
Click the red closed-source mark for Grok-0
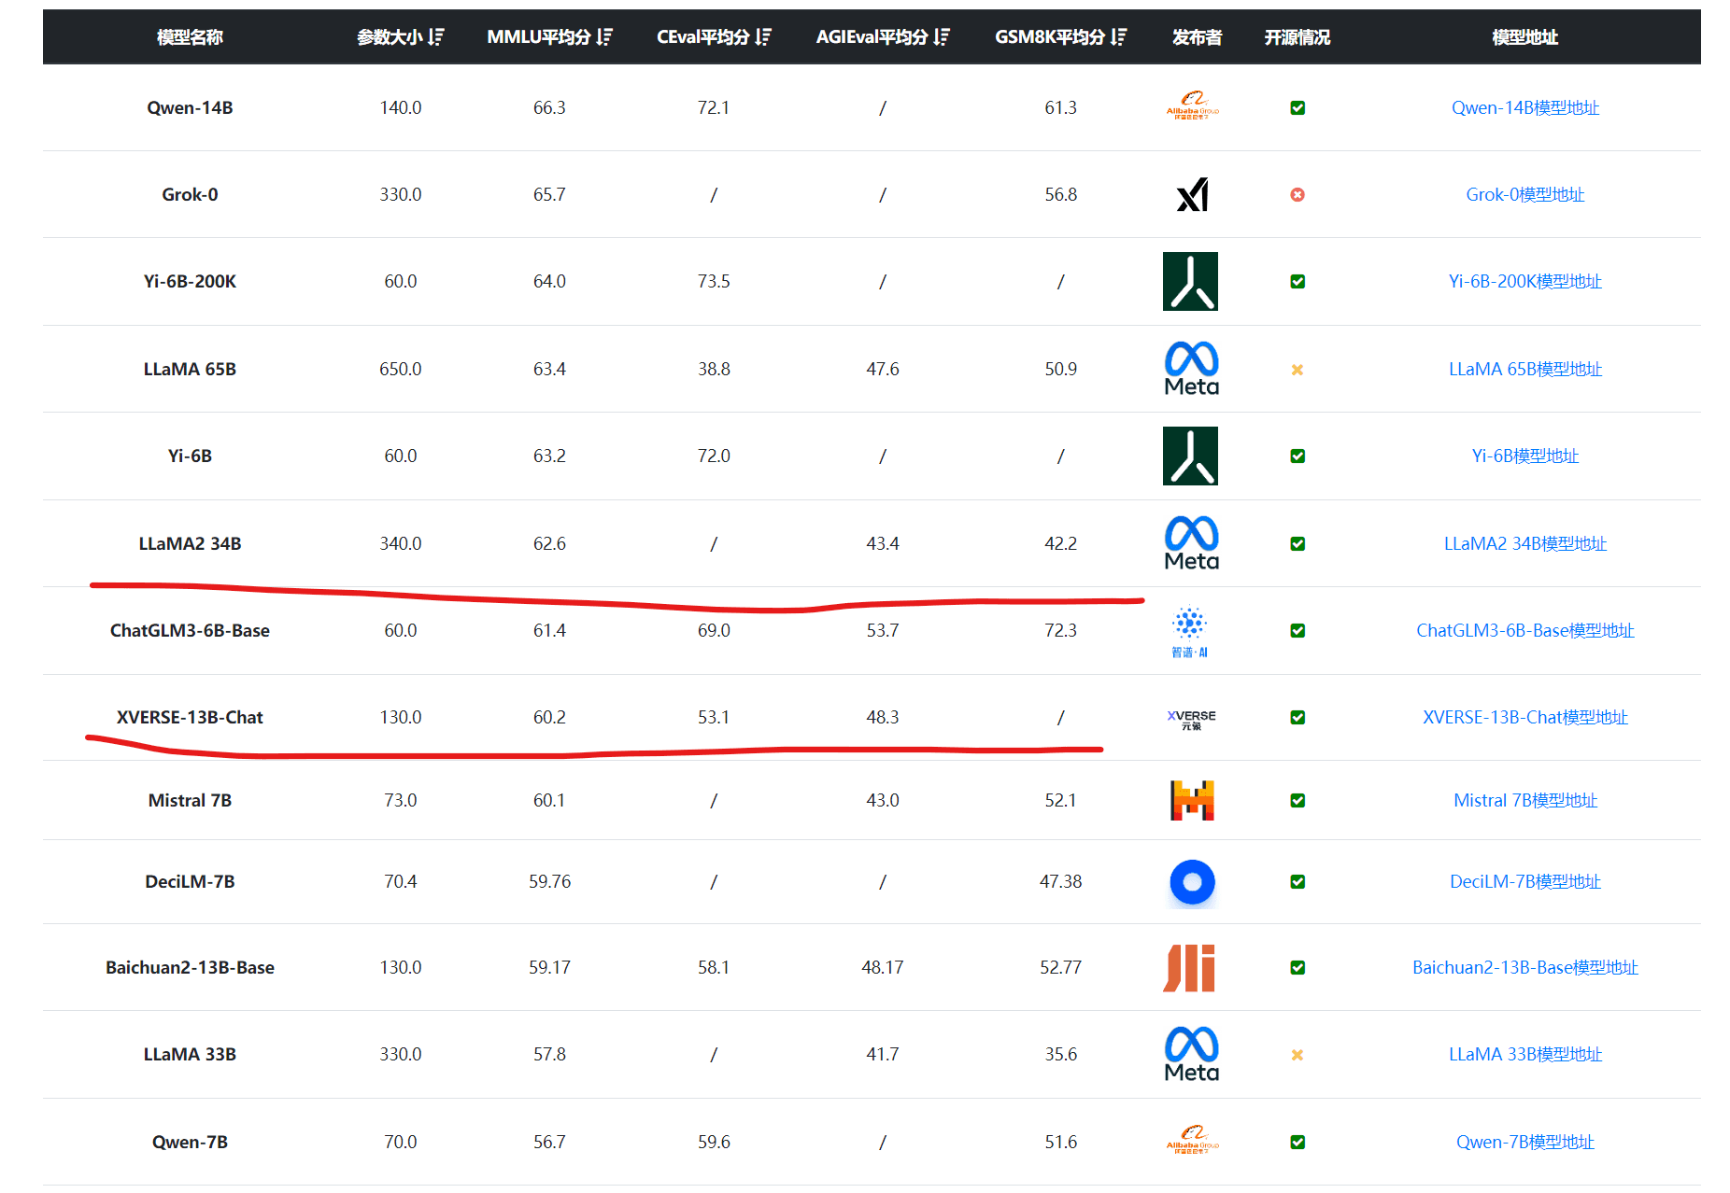[x=1297, y=195]
